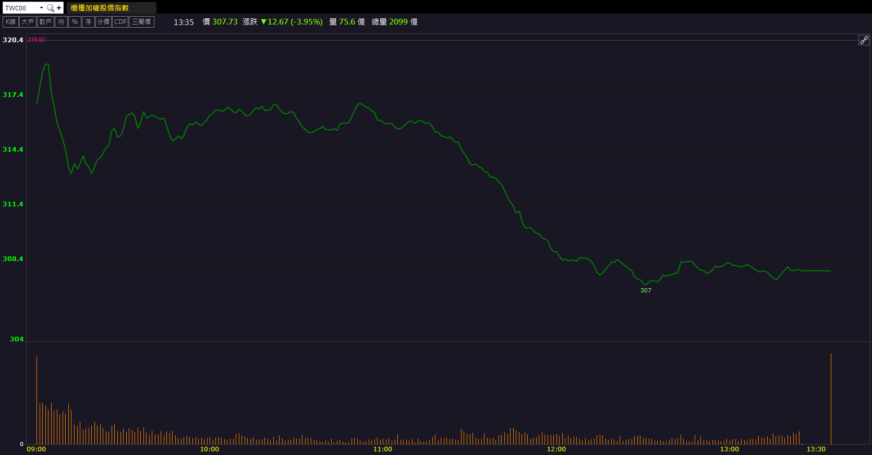Click the plus add-symbol icon
Screen dimensions: 872x455
pyautogui.click(x=59, y=8)
